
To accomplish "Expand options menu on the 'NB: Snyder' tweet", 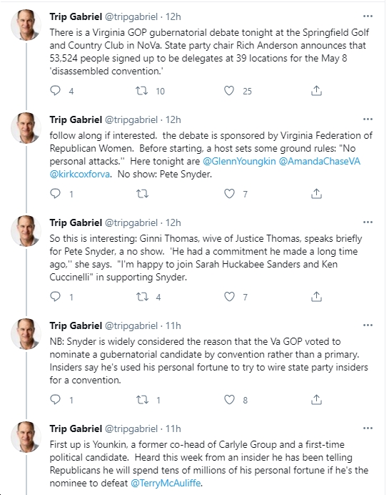I will [368, 325].
